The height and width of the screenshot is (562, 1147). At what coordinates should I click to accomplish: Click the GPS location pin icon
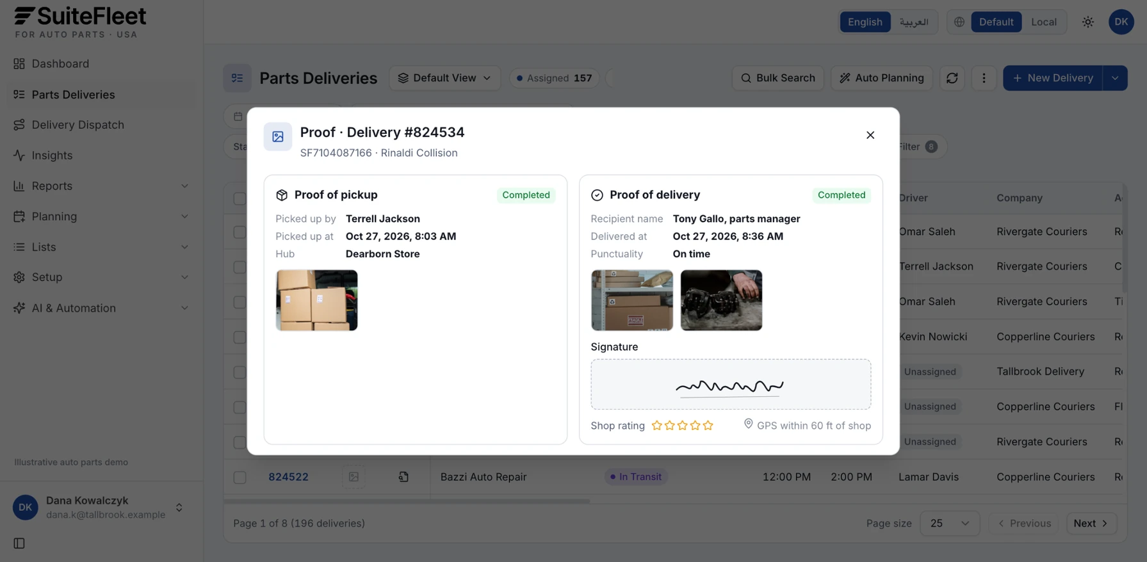pos(748,424)
